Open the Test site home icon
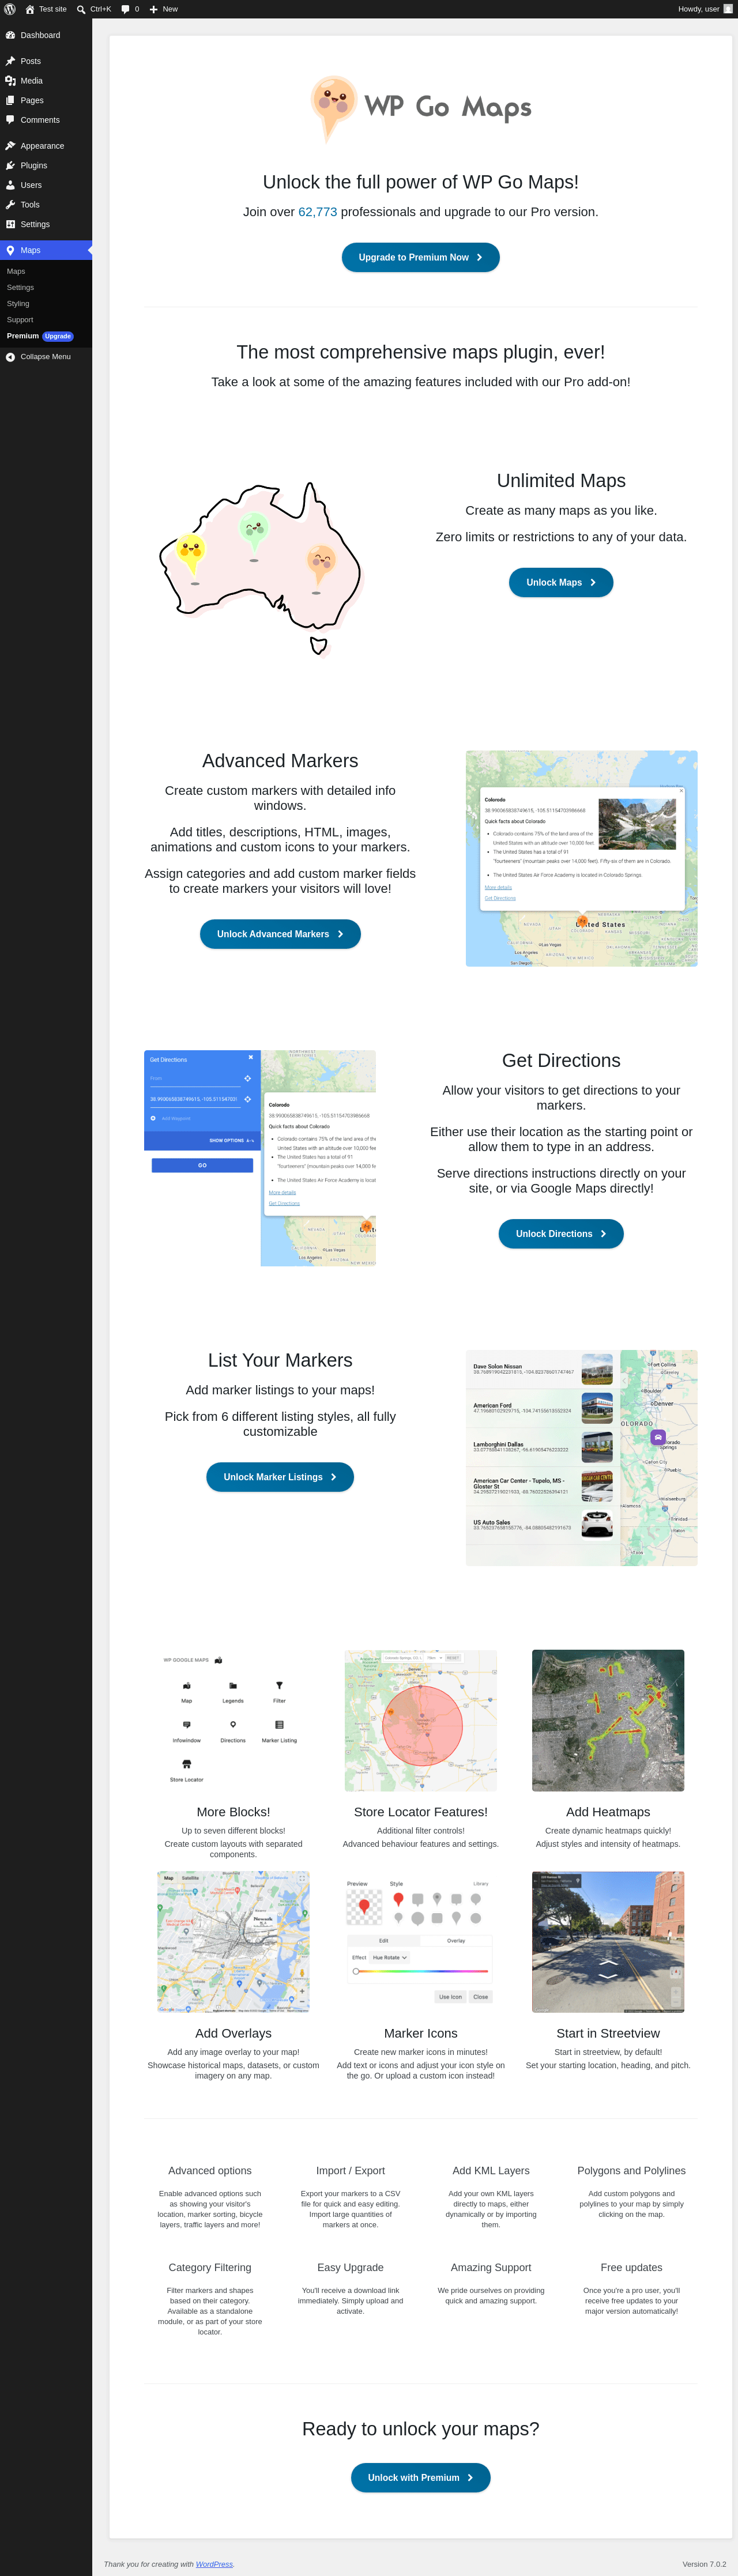The width and height of the screenshot is (738, 2576). coord(30,9)
